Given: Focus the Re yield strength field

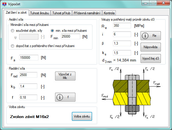Looking at the screenshot, I should 122,26.
